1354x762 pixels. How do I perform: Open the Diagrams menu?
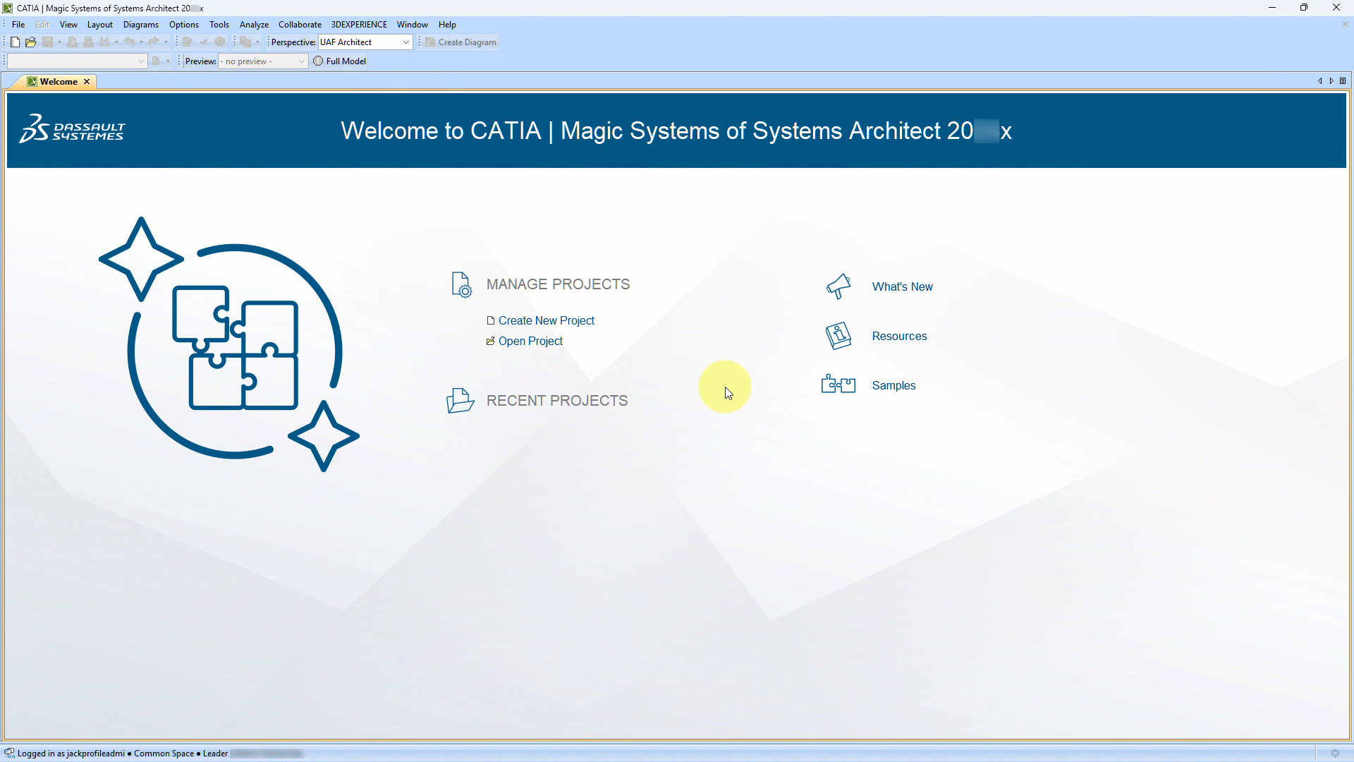pos(140,25)
